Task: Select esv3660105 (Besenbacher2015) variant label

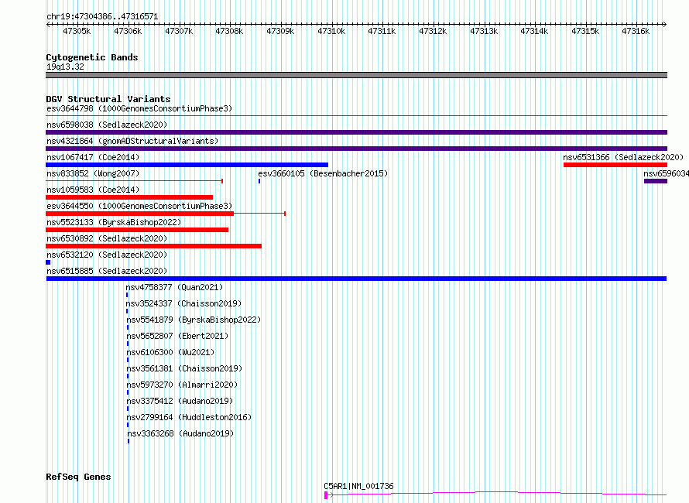Action: [323, 173]
